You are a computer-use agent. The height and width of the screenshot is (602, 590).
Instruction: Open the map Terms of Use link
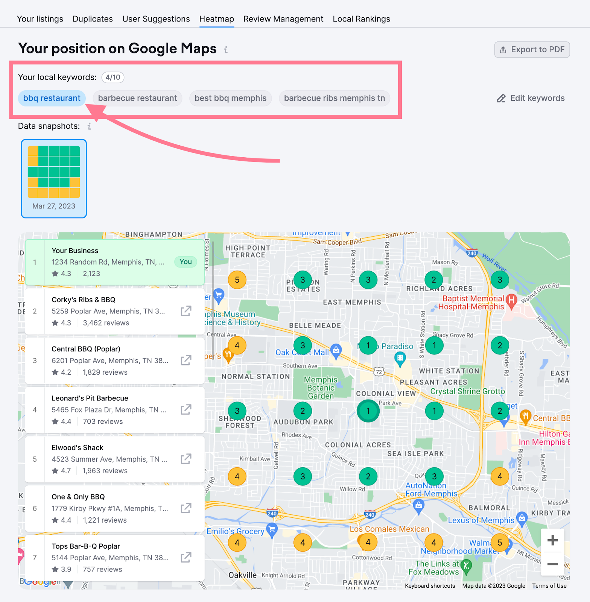tap(549, 586)
